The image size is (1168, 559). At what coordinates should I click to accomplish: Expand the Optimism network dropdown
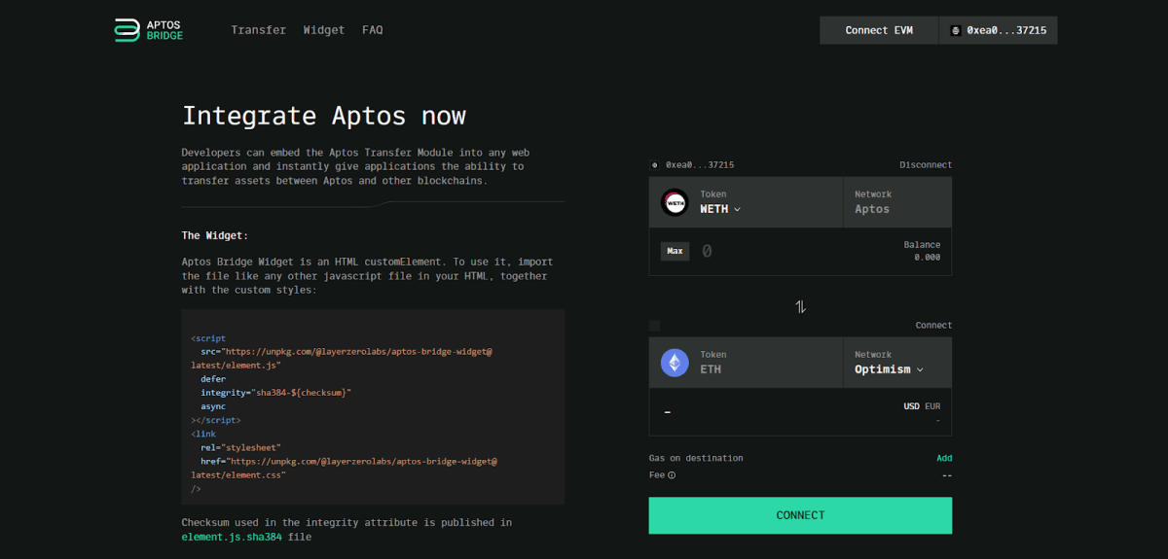pyautogui.click(x=889, y=369)
